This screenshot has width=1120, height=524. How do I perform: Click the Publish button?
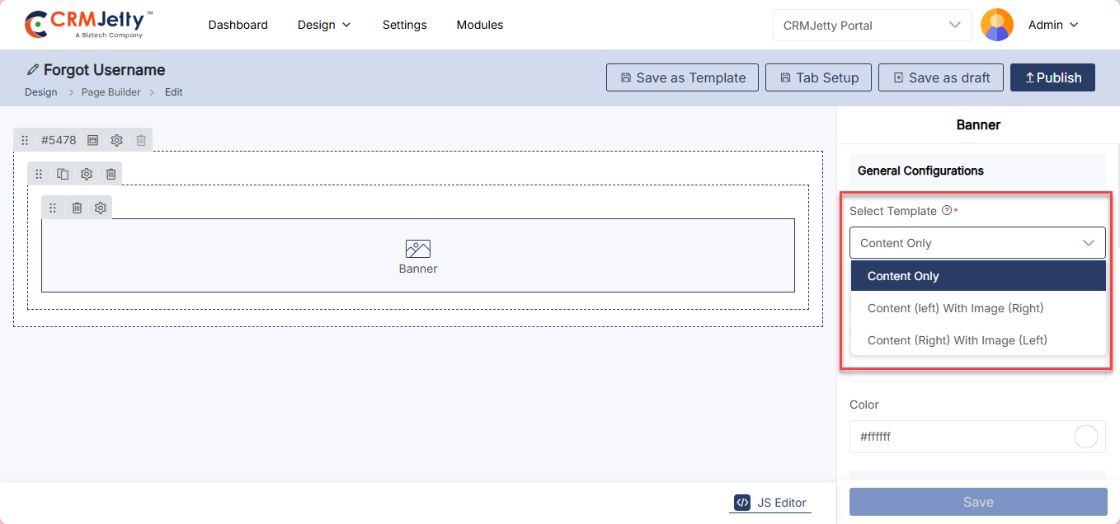(x=1052, y=77)
